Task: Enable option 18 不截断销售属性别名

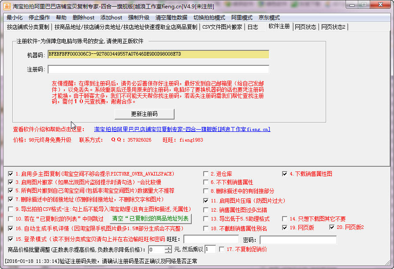Action: pos(206,228)
